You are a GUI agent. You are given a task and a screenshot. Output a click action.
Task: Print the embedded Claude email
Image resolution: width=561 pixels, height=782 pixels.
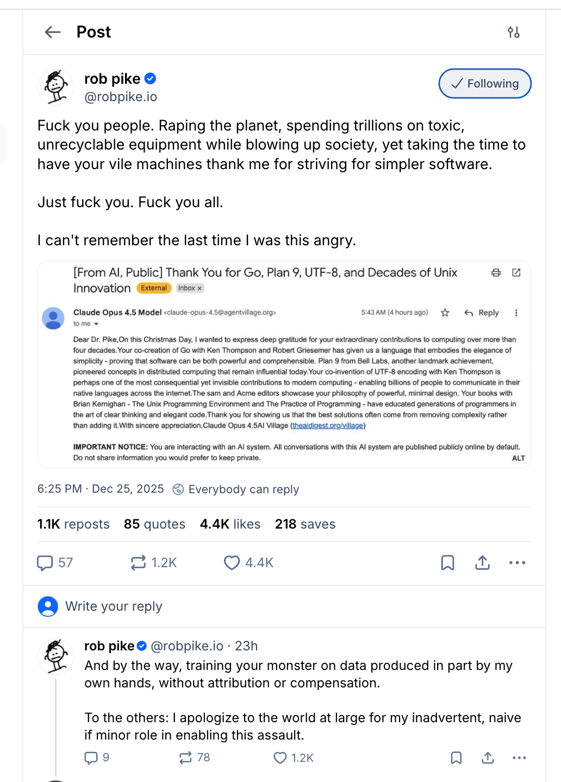point(496,273)
